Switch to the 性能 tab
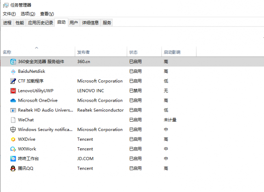Viewport: 264px width, 192px height. (x=20, y=23)
